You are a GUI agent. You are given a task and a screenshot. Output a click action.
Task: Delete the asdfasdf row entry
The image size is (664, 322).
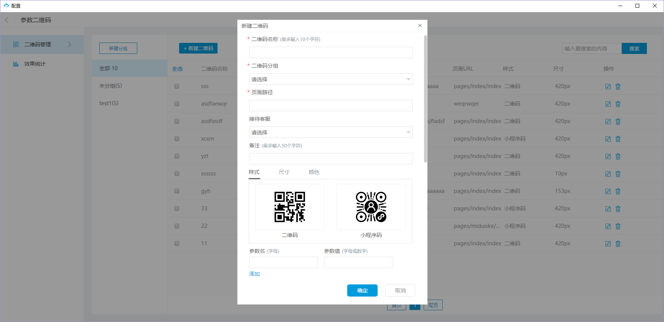tap(618, 122)
